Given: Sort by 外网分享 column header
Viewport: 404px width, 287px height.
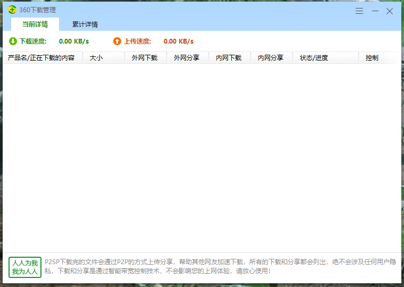Looking at the screenshot, I should pyautogui.click(x=188, y=58).
